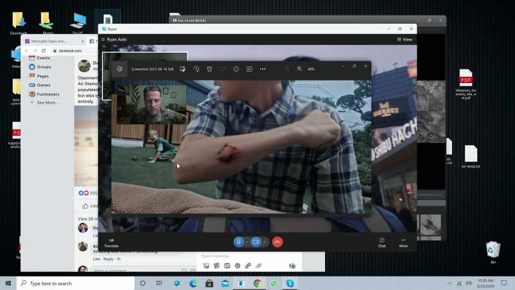End the Skype call with red button
Viewport: 515px width, 290px height.
[x=277, y=242]
